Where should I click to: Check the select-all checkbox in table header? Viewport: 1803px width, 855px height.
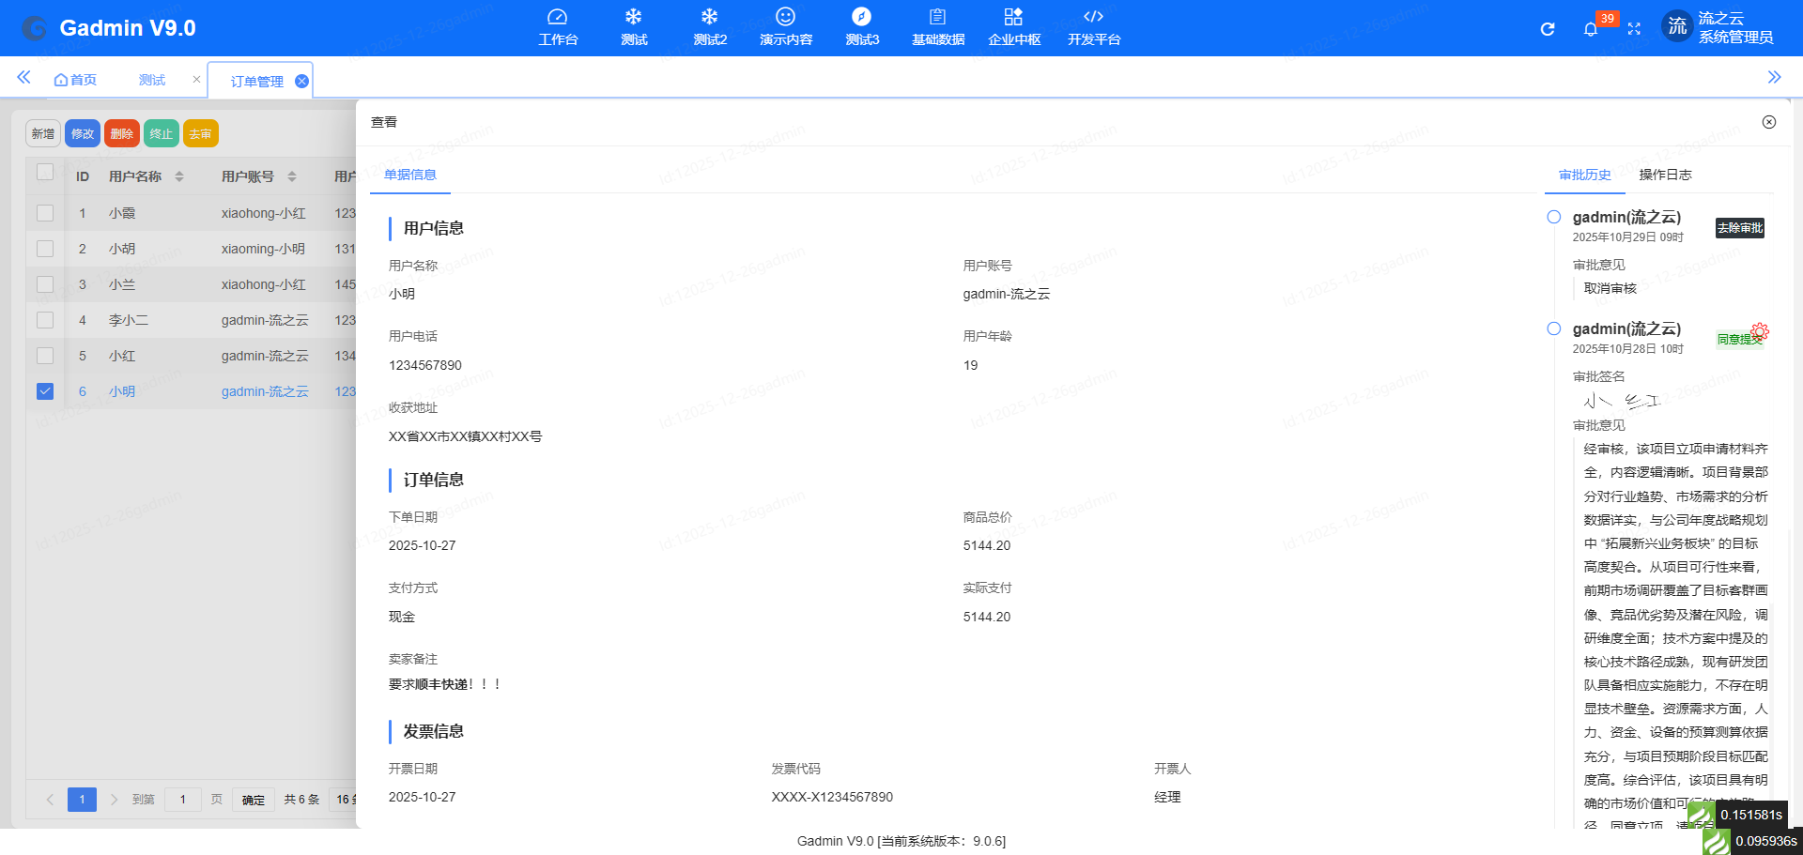(x=44, y=173)
